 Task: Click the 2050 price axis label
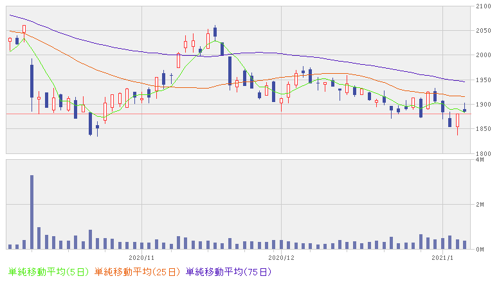coord(482,31)
